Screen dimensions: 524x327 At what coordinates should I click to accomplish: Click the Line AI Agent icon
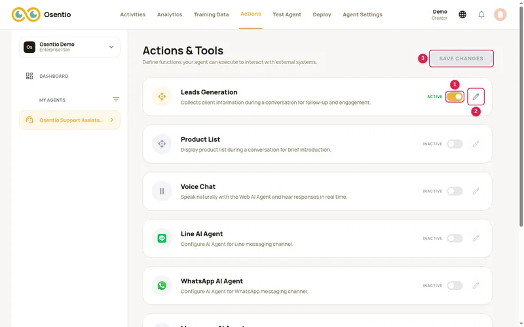[162, 238]
